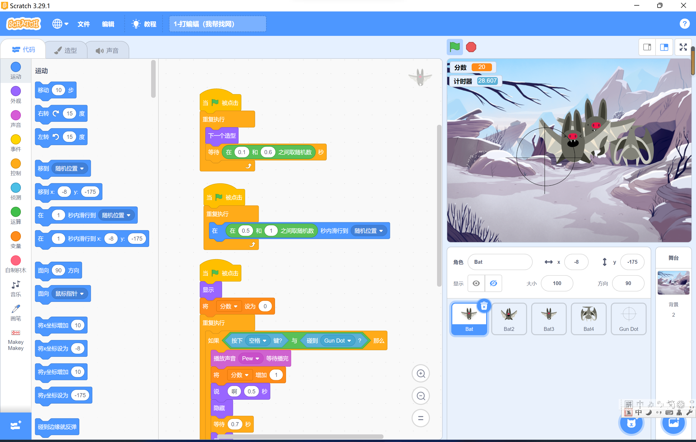Select the 外观 looks category
696x442 pixels.
click(x=16, y=95)
